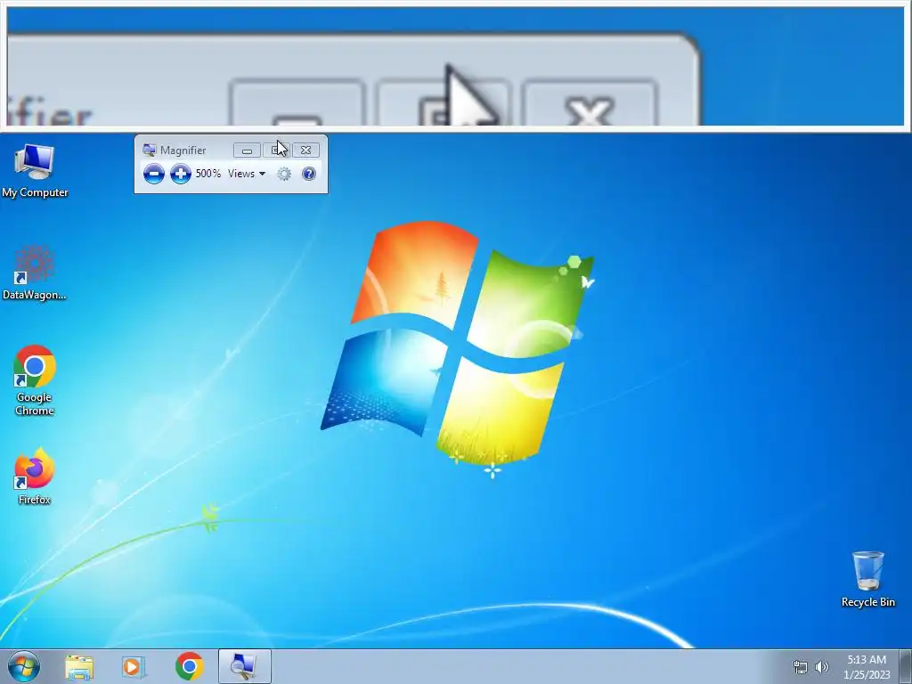
Task: Select the Google Chrome desktop shortcut
Action: pyautogui.click(x=35, y=380)
